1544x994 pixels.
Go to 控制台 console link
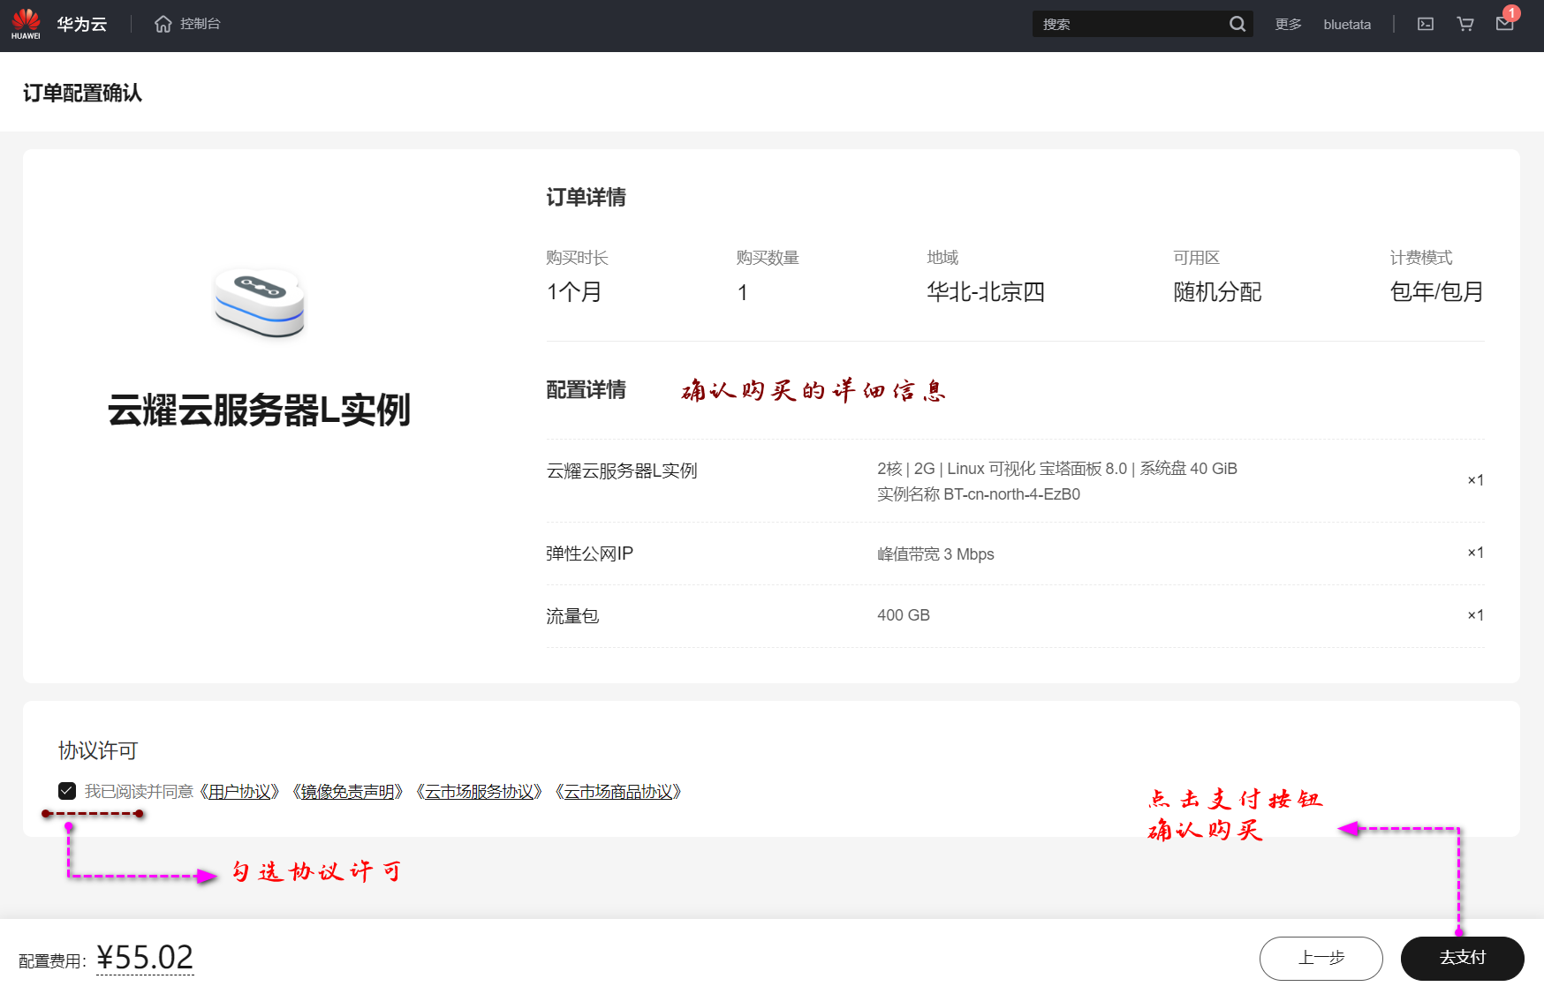[x=201, y=24]
